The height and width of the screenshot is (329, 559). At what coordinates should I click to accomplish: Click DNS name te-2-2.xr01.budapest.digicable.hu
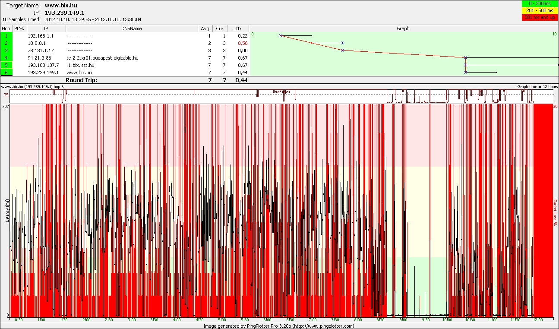coord(102,58)
